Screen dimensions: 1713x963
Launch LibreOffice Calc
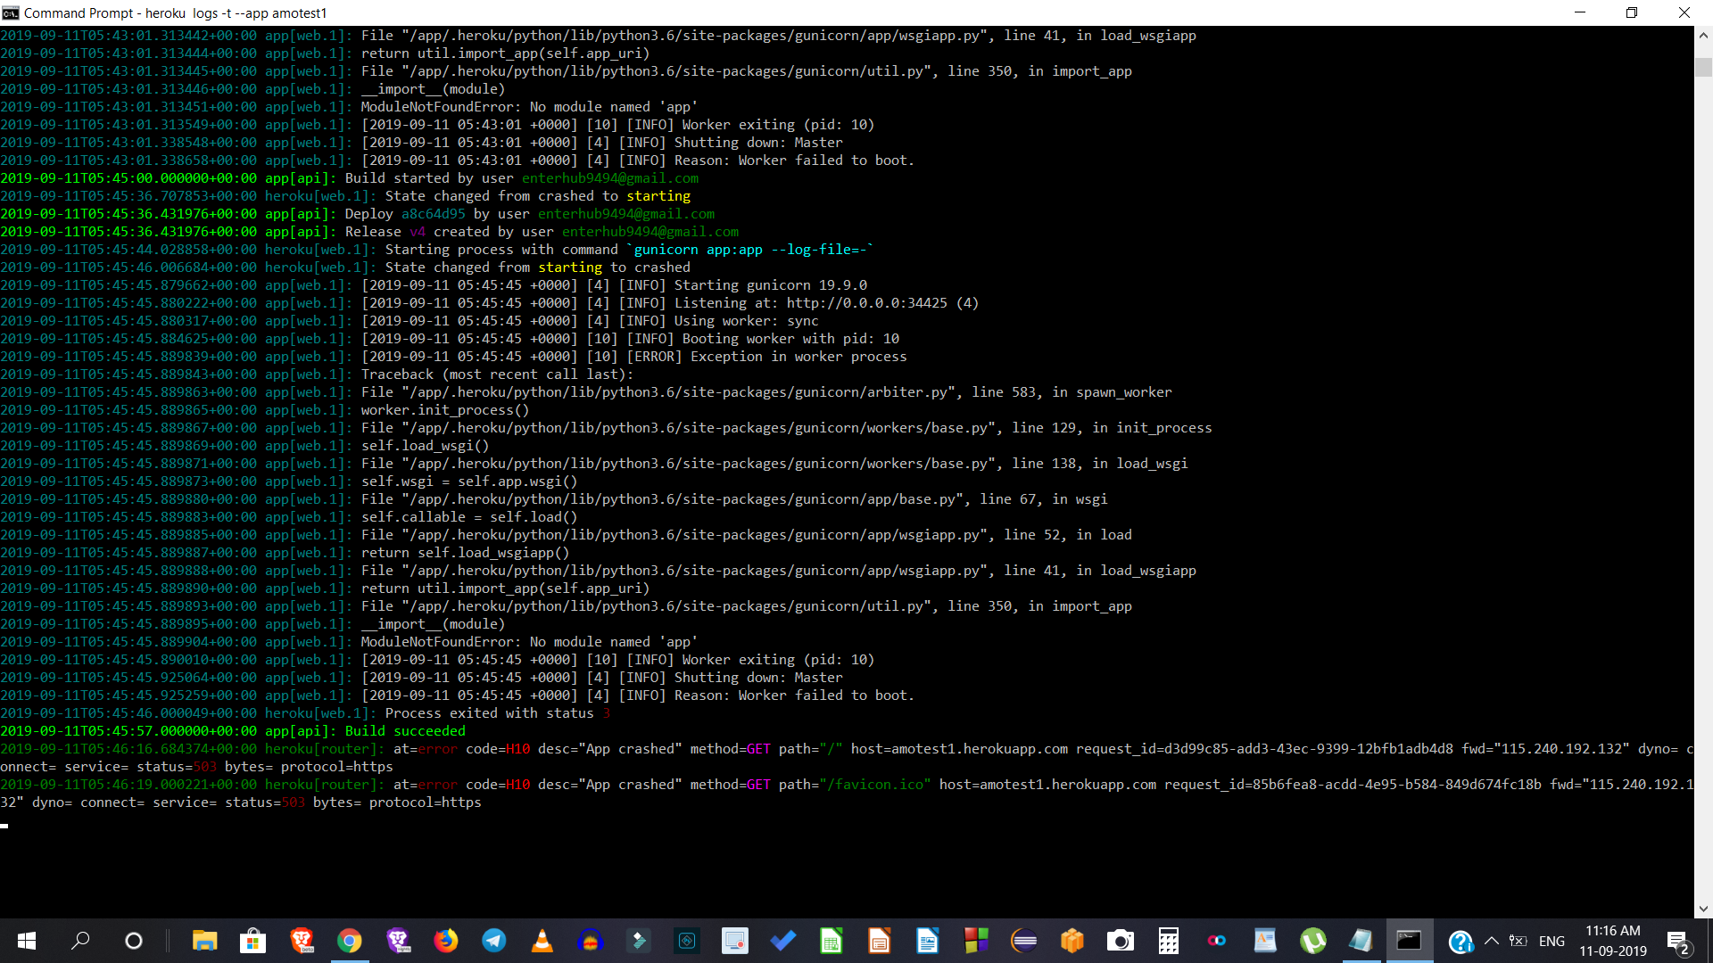click(832, 941)
